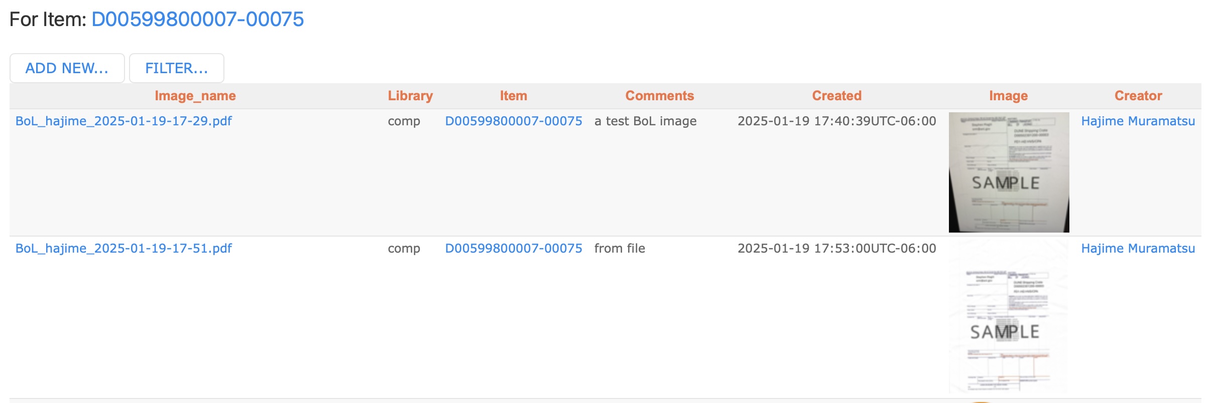Sort by Created column header
This screenshot has height=403, width=1212.
pyautogui.click(x=837, y=96)
